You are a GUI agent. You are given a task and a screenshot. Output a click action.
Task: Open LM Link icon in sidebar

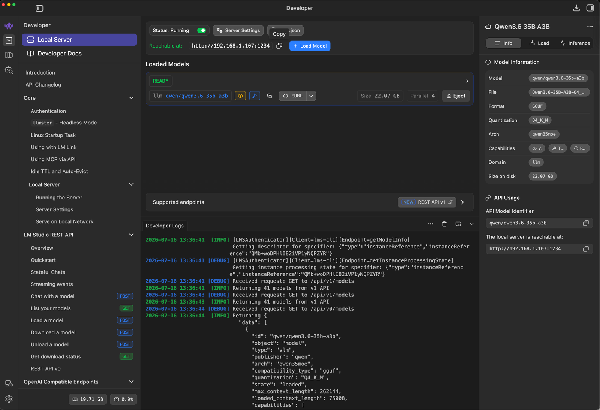tap(9, 383)
